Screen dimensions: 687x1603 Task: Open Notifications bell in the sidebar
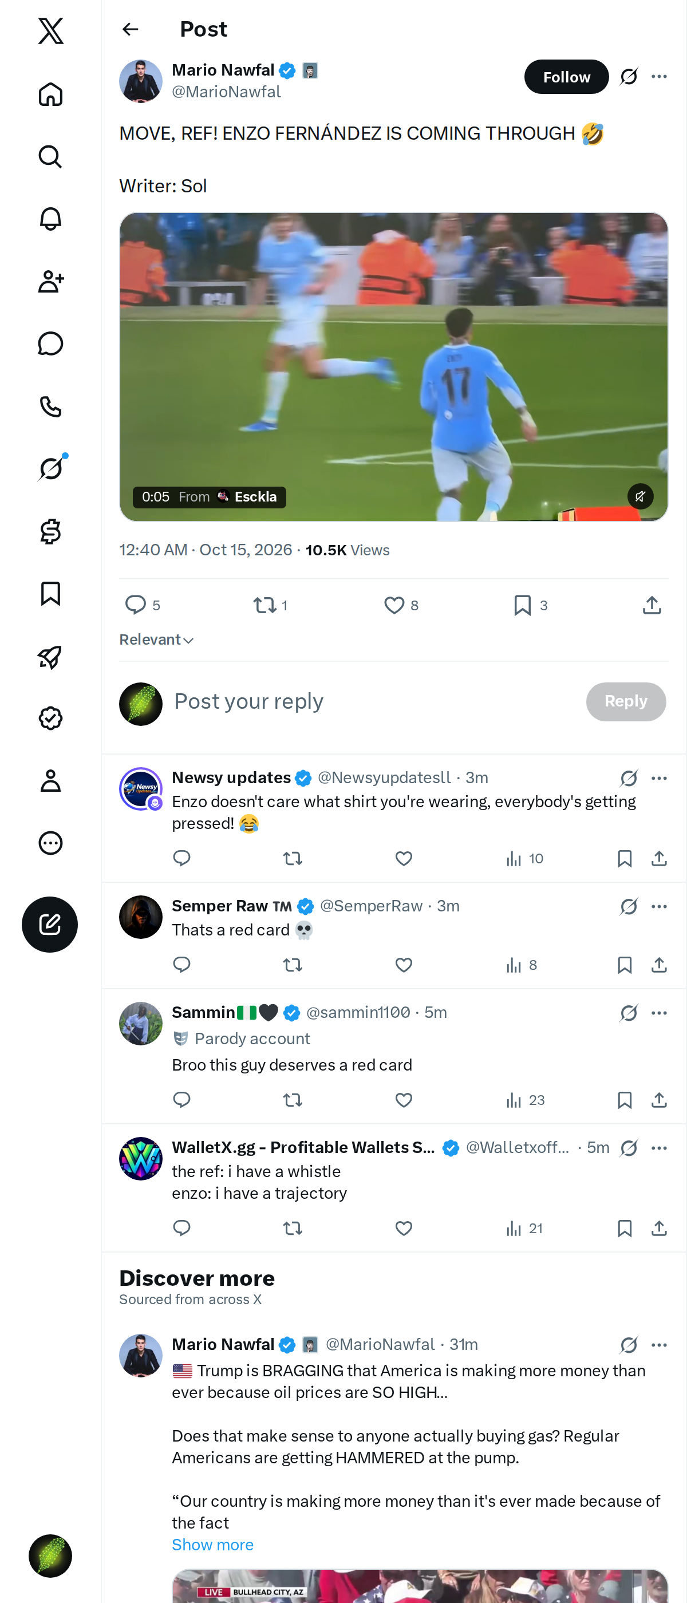(50, 219)
